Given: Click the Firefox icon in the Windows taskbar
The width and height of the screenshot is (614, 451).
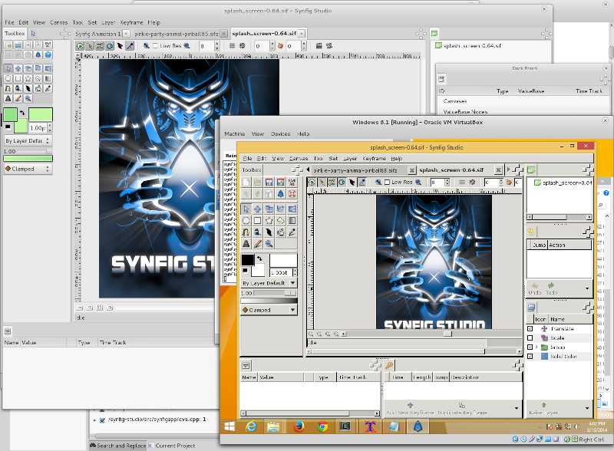Looking at the screenshot, I should click(297, 426).
